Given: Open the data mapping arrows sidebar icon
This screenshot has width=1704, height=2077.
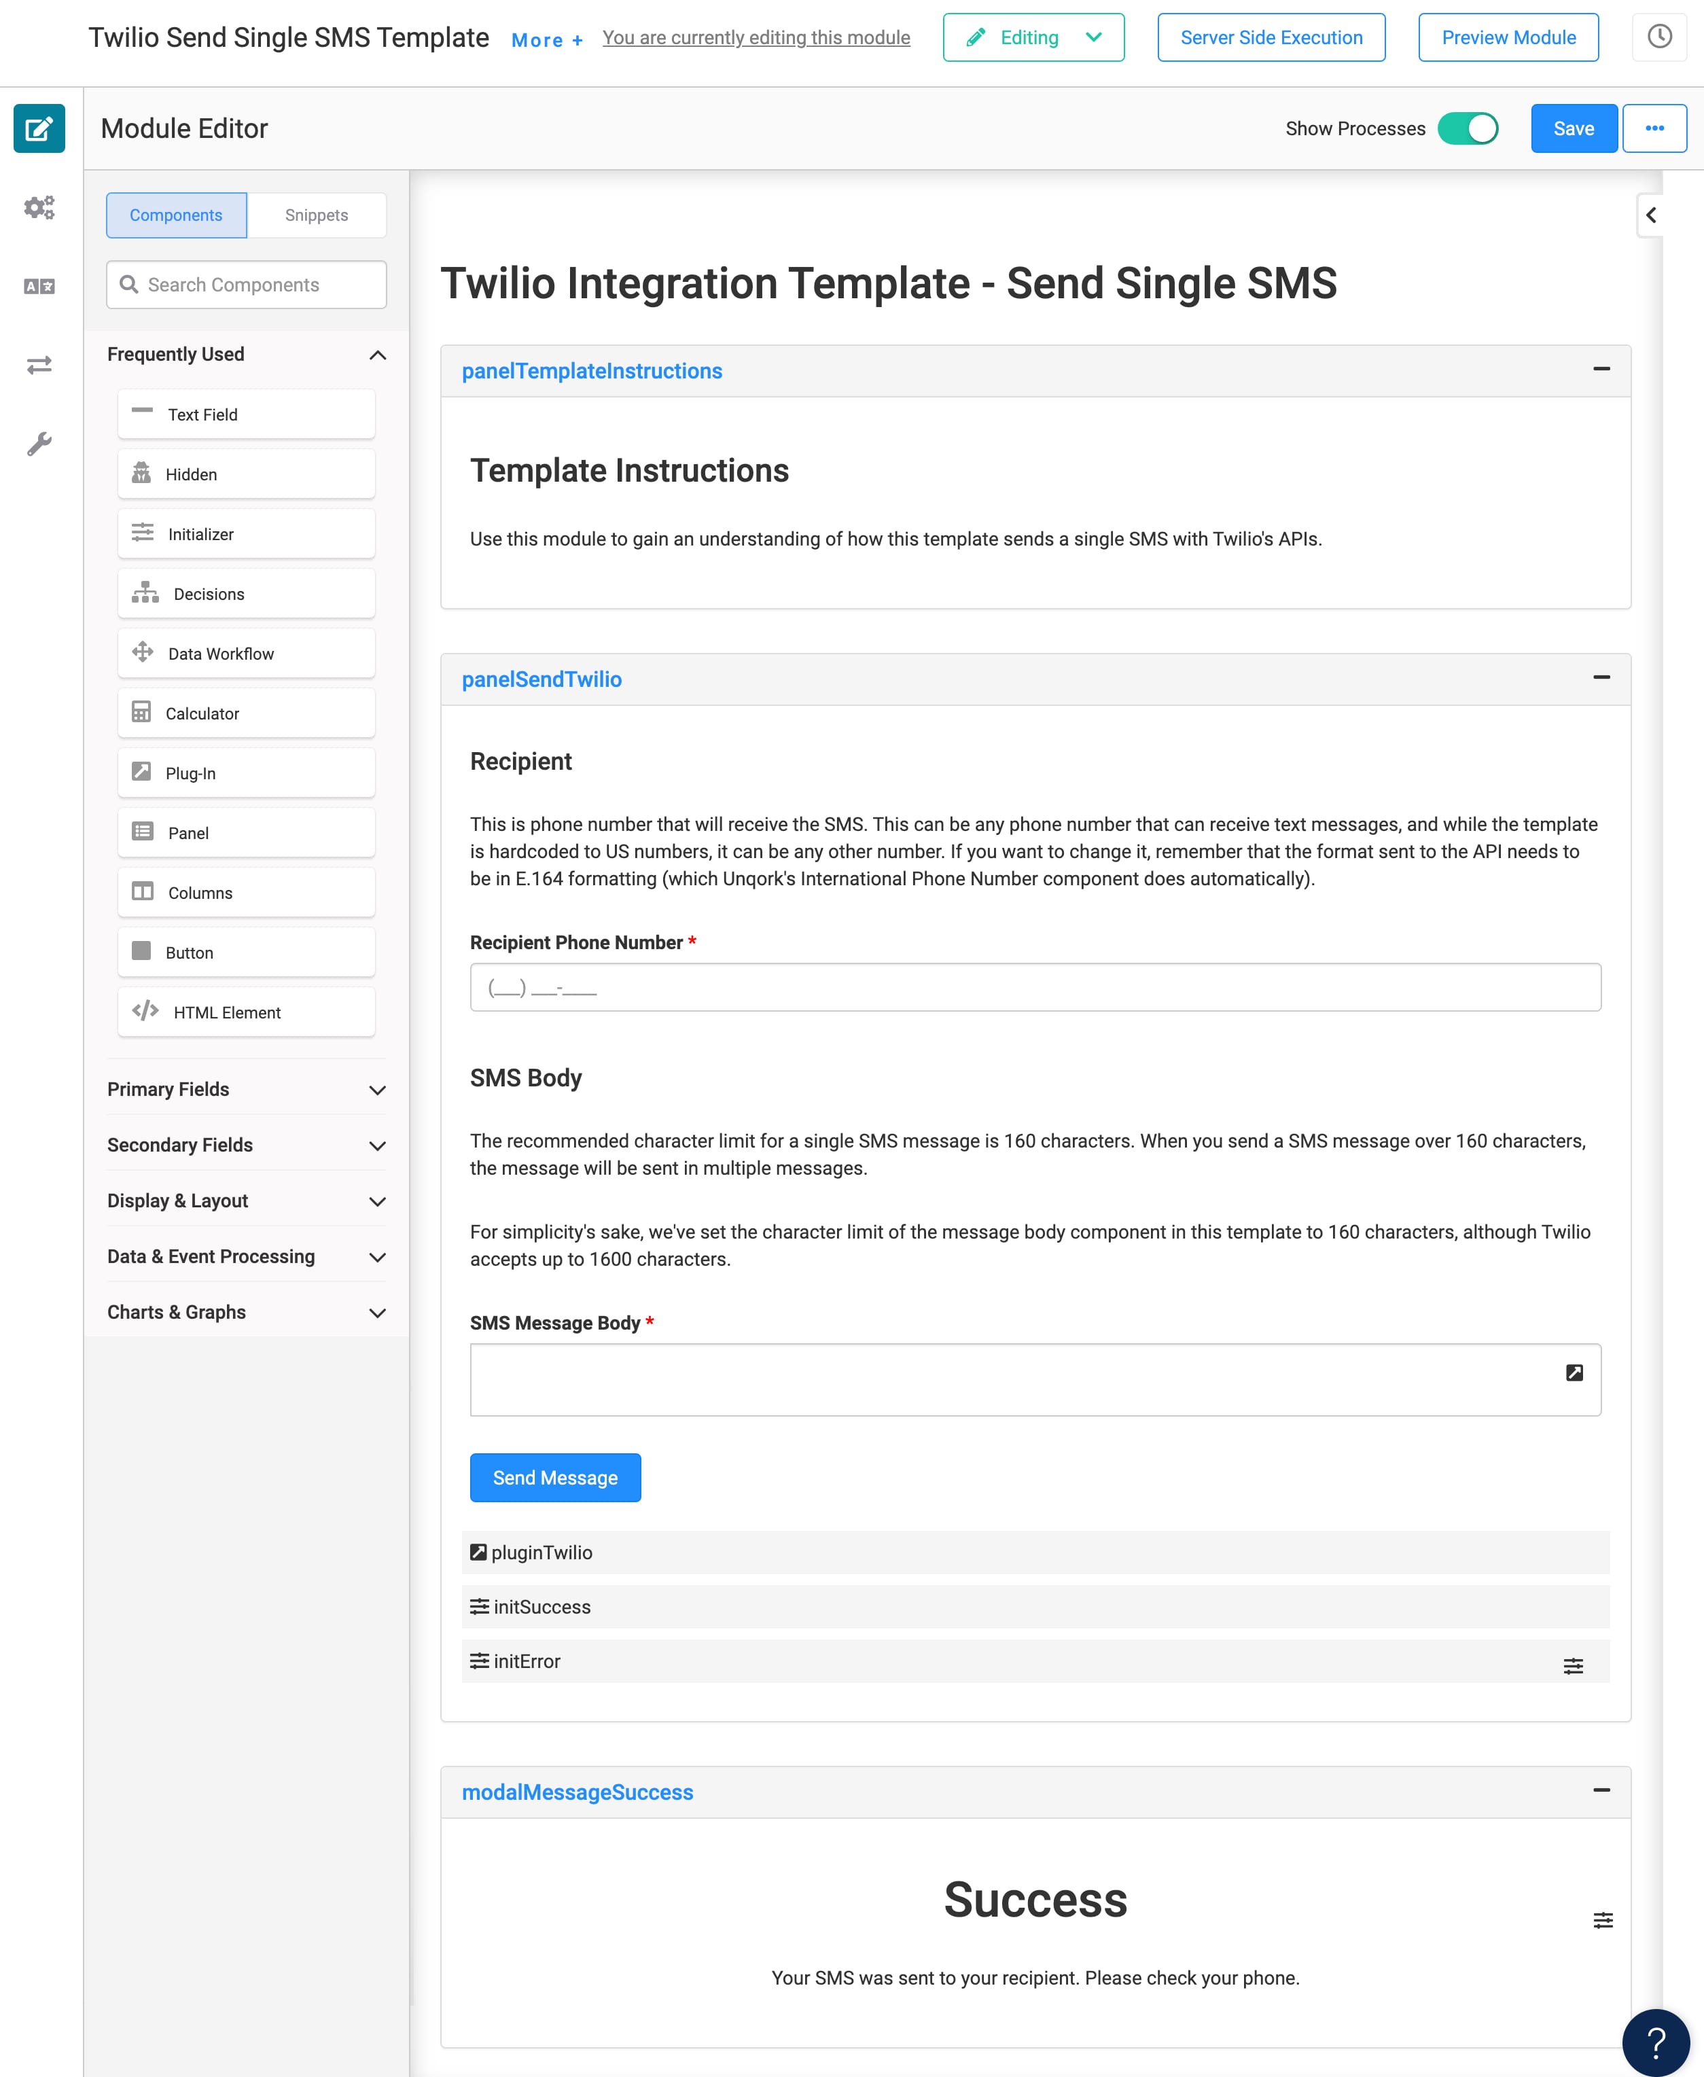Looking at the screenshot, I should [x=39, y=365].
